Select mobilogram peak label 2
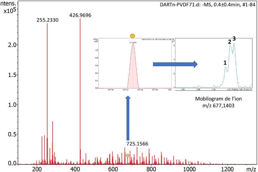Screen dimensions: 258x172 tap(230, 42)
